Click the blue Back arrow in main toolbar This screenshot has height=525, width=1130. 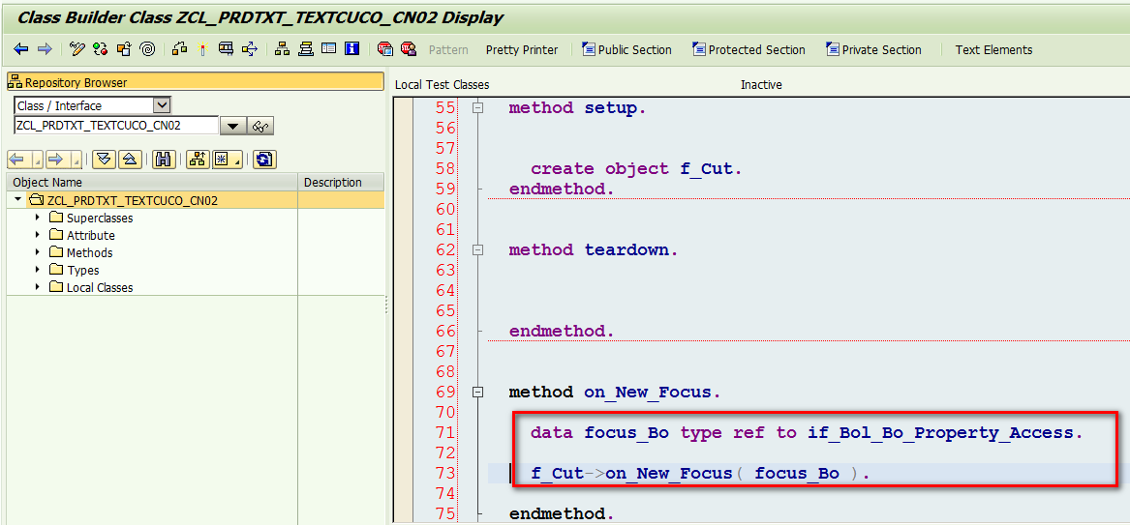pos(21,49)
